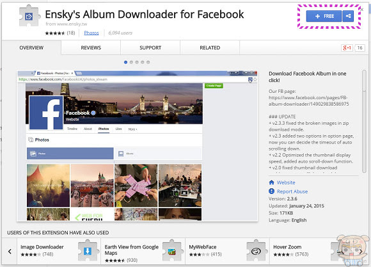Click the Google +1 button

[347, 48]
